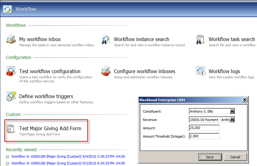The image size is (257, 166).
Task: Click the Configure workflow inboxes icon
Action: coord(106,71)
